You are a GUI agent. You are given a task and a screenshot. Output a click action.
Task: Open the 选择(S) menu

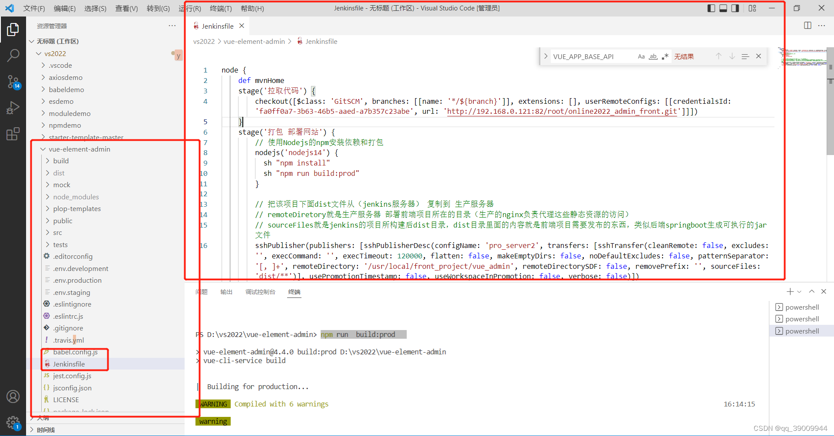click(x=95, y=8)
